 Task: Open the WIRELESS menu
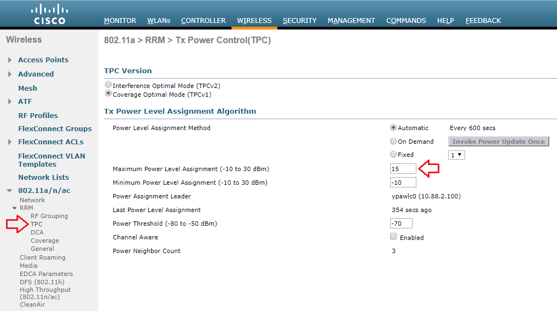254,21
